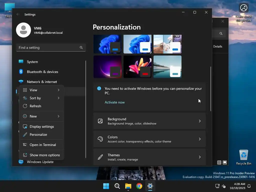Switch background window to large thumbnails view
Image resolution: width=256 pixels, height=192 pixels.
click(x=225, y=162)
